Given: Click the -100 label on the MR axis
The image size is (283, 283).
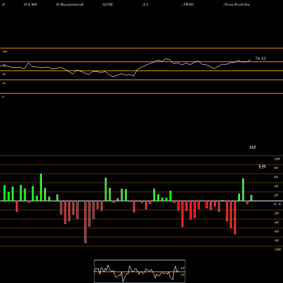Looking at the screenshot, I should [277, 250].
